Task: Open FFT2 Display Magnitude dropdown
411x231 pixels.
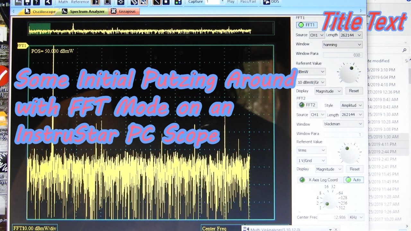Action: (x=329, y=169)
